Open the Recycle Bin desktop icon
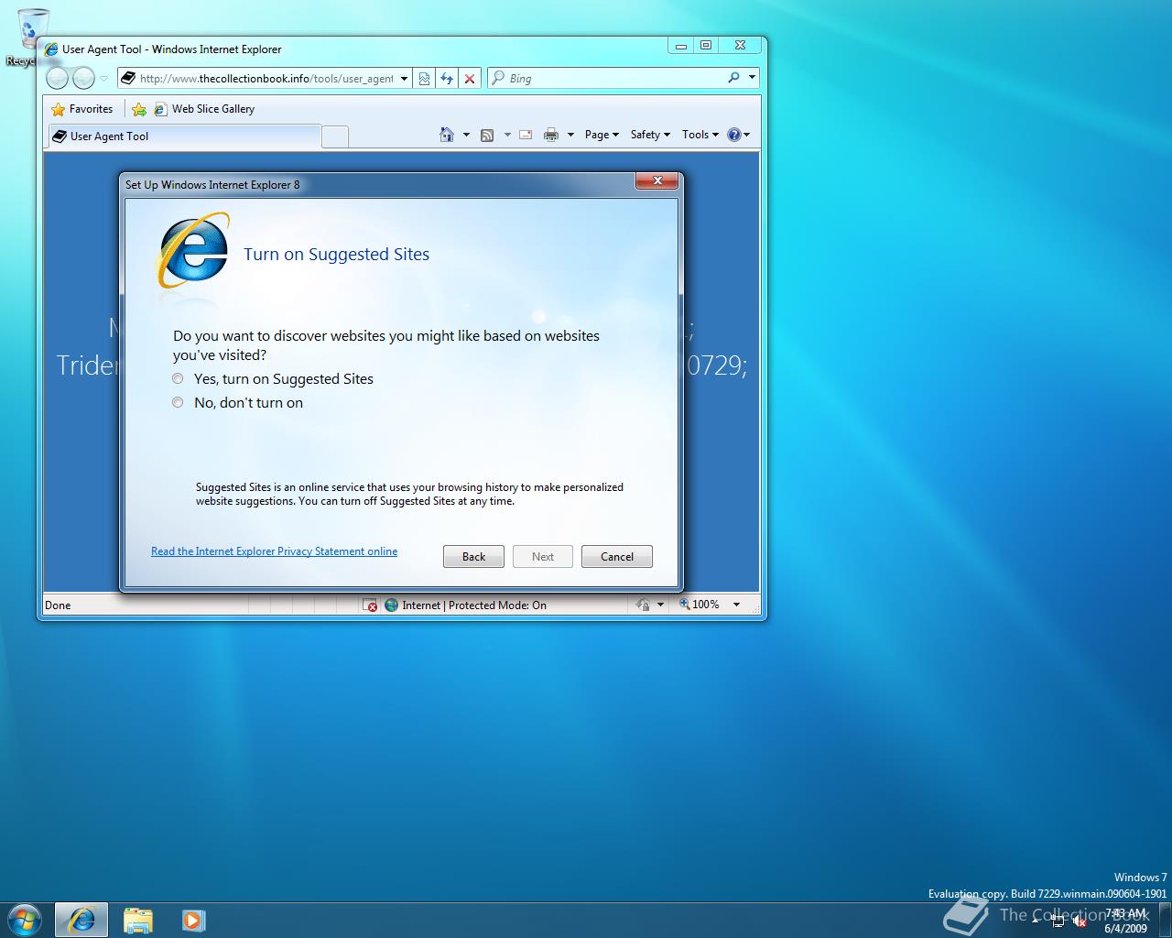This screenshot has width=1172, height=938. 33,37
